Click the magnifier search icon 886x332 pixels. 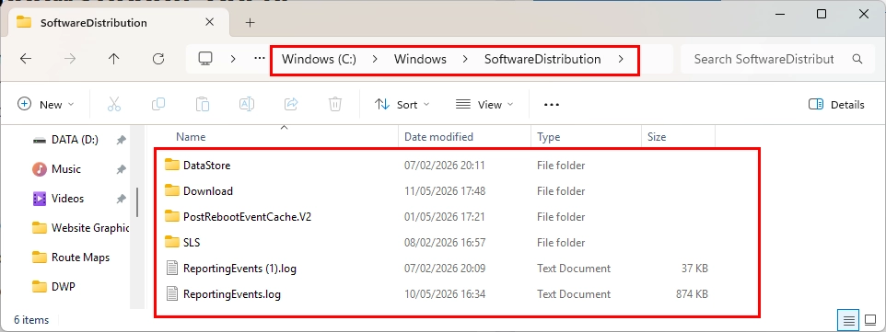point(857,59)
